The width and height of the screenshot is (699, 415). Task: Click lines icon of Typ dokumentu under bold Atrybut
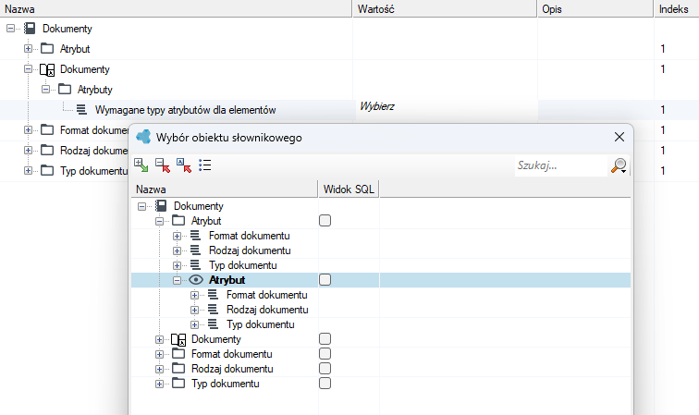coord(213,324)
